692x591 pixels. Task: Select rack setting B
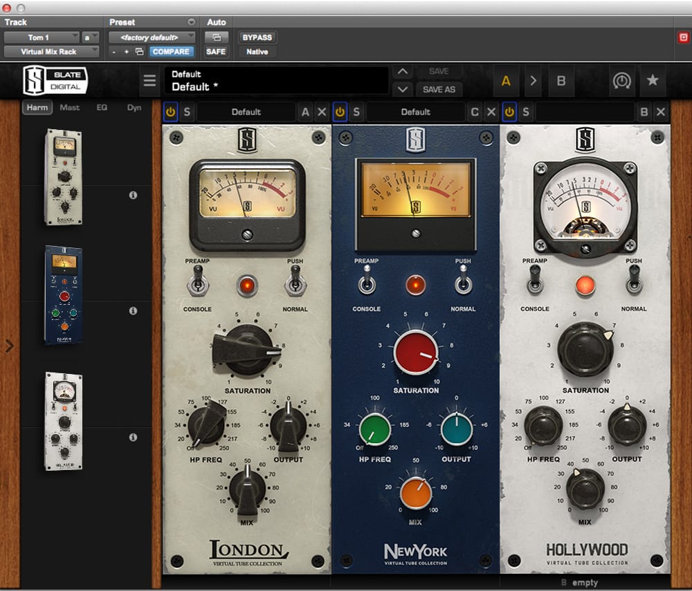[x=561, y=81]
